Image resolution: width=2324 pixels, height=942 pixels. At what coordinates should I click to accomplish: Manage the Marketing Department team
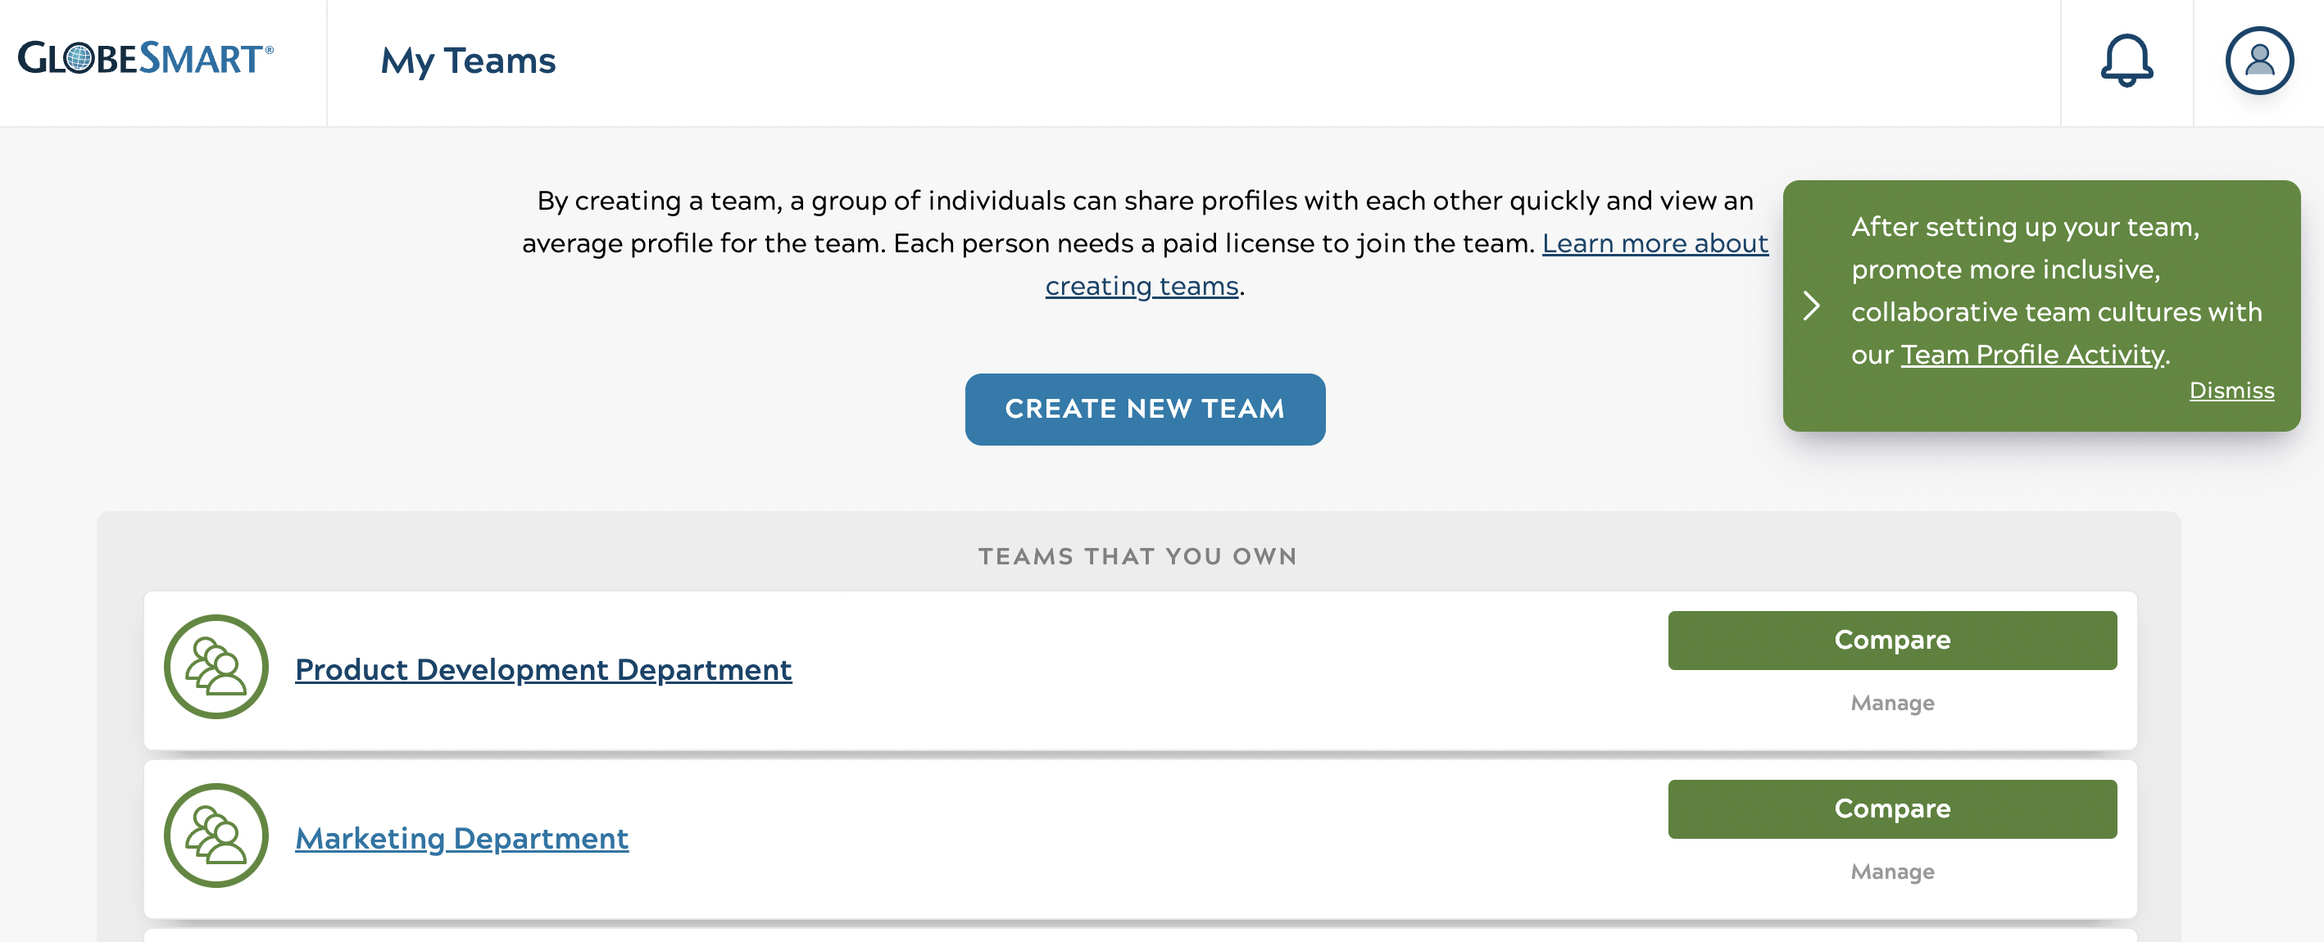pyautogui.click(x=1892, y=872)
